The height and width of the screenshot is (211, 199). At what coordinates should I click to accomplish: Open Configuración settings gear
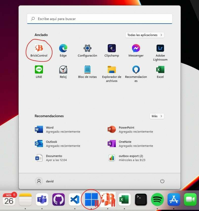87,51
